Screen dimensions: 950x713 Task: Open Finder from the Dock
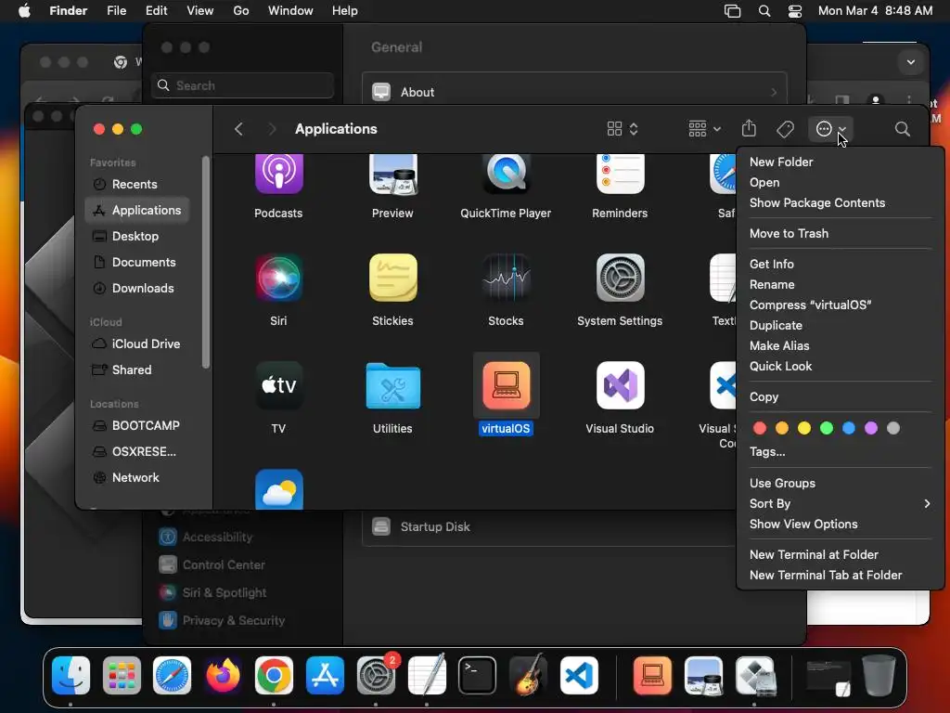71,675
